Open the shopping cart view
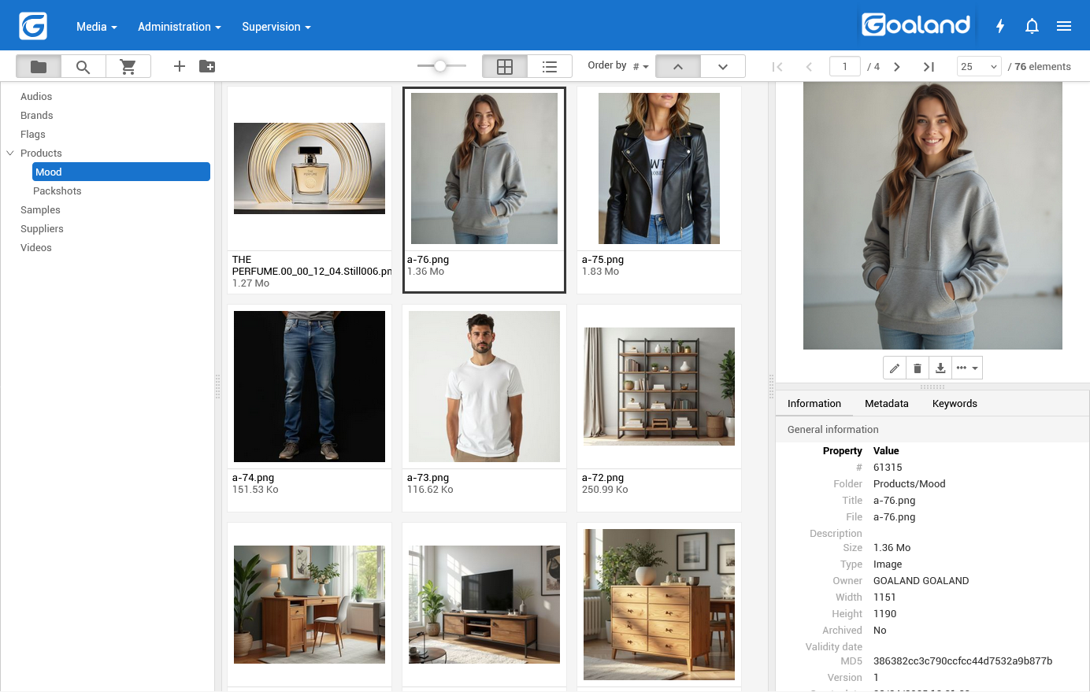 (128, 66)
